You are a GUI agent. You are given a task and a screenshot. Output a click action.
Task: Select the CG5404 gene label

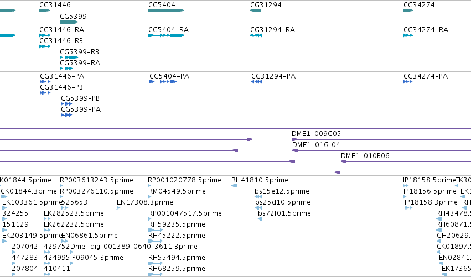162,5
